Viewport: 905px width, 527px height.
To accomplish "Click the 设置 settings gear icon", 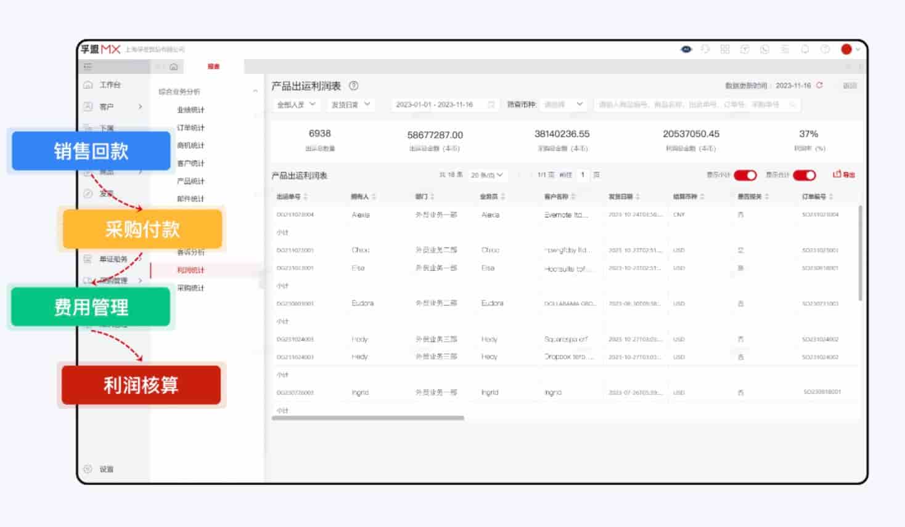I will pos(88,469).
